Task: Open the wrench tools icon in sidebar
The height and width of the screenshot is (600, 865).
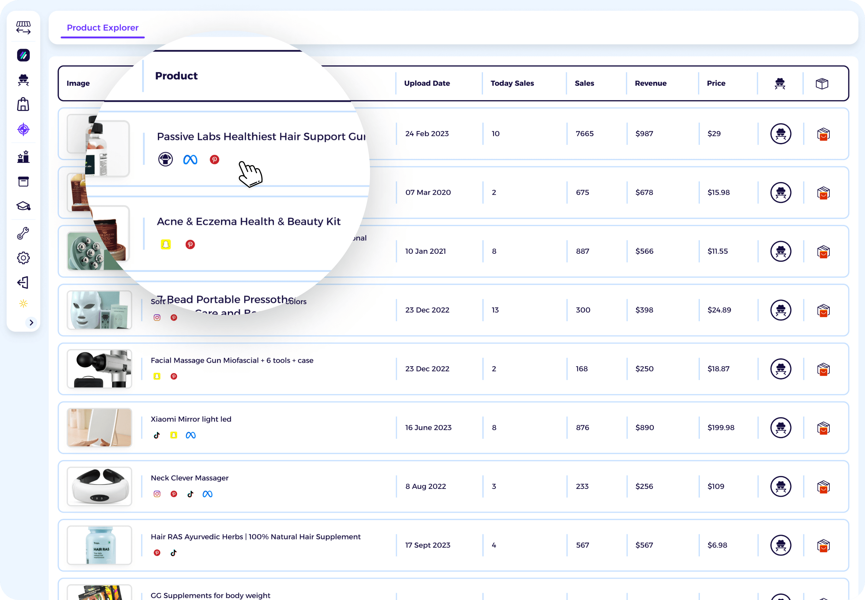Action: [x=23, y=233]
